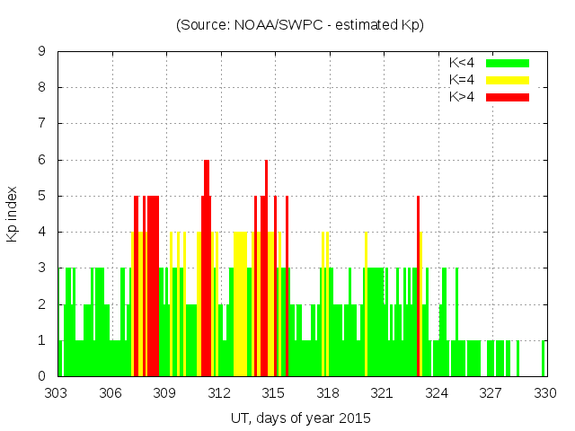
Task: Click the lone yellow bar near day 320
Action: (366, 305)
